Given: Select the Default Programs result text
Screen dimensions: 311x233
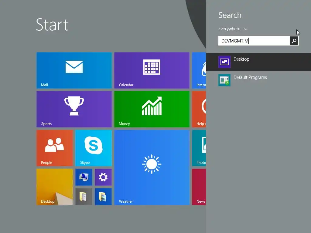Looking at the screenshot, I should [250, 77].
